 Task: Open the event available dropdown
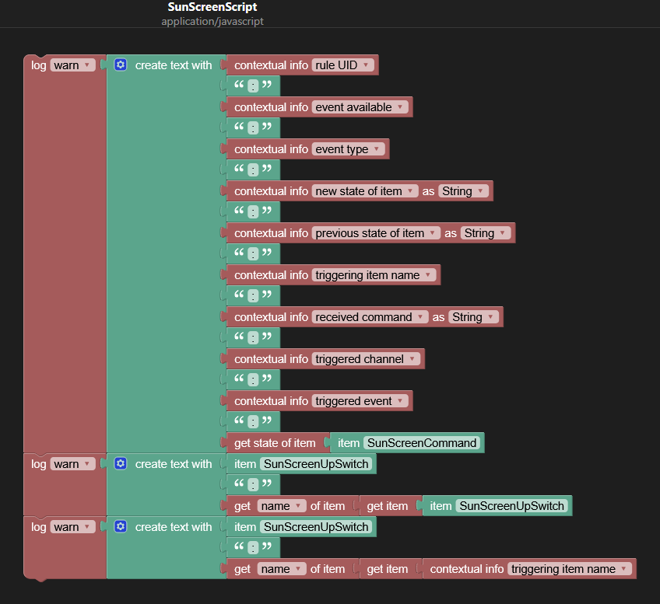(360, 107)
